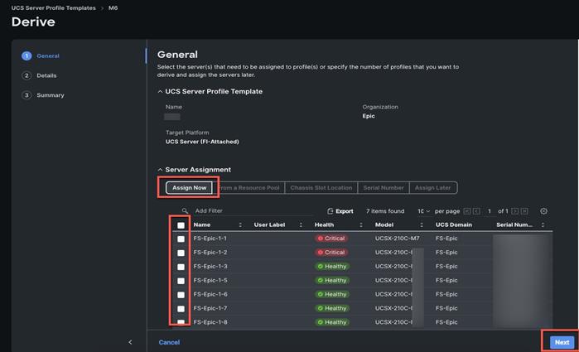Screen dimensions: 579x352
Task: Collapse UCS Server Profile Template section
Action: click(x=160, y=91)
